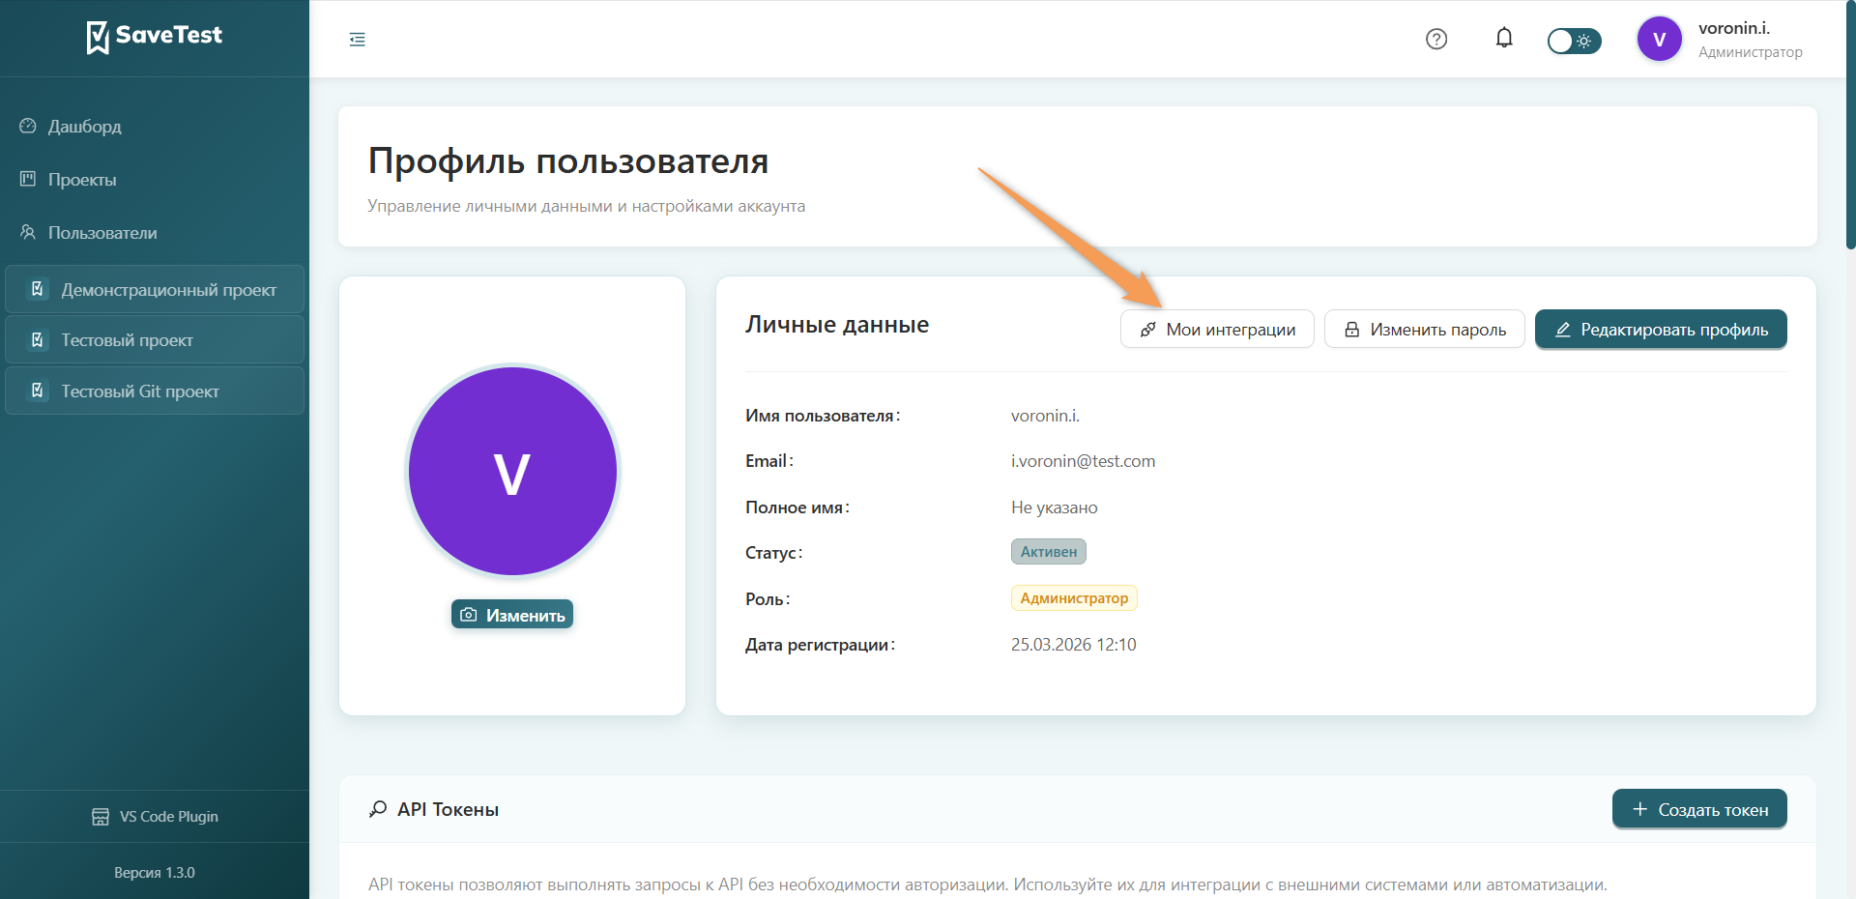Open the notifications bell
Screen dimensions: 1856x899
tap(1504, 38)
